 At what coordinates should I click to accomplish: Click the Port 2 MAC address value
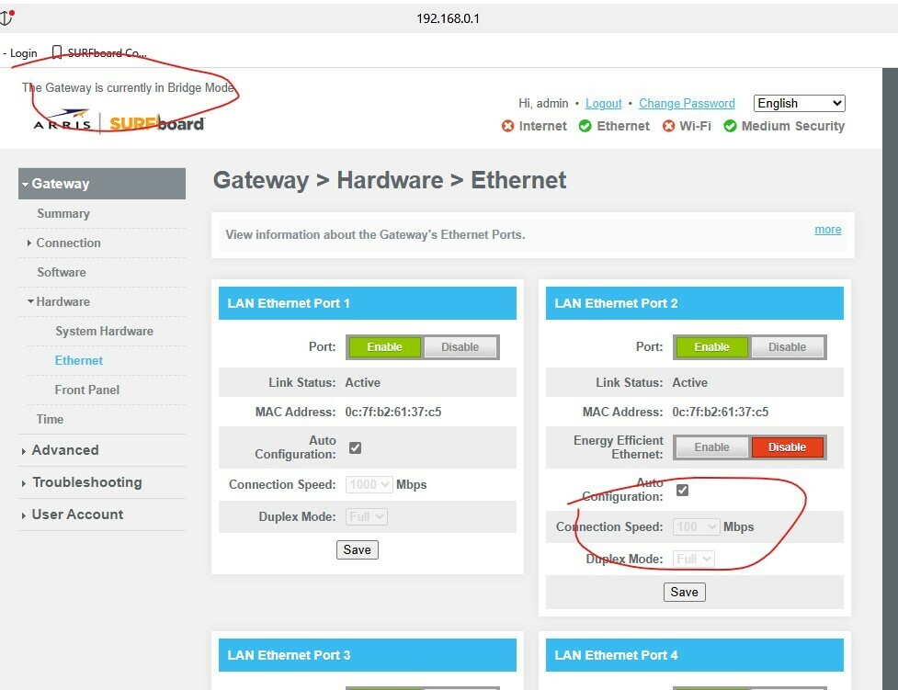coord(721,412)
